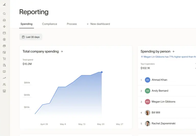Open Spending by person title link
This screenshot has width=196, height=136.
(155, 52)
